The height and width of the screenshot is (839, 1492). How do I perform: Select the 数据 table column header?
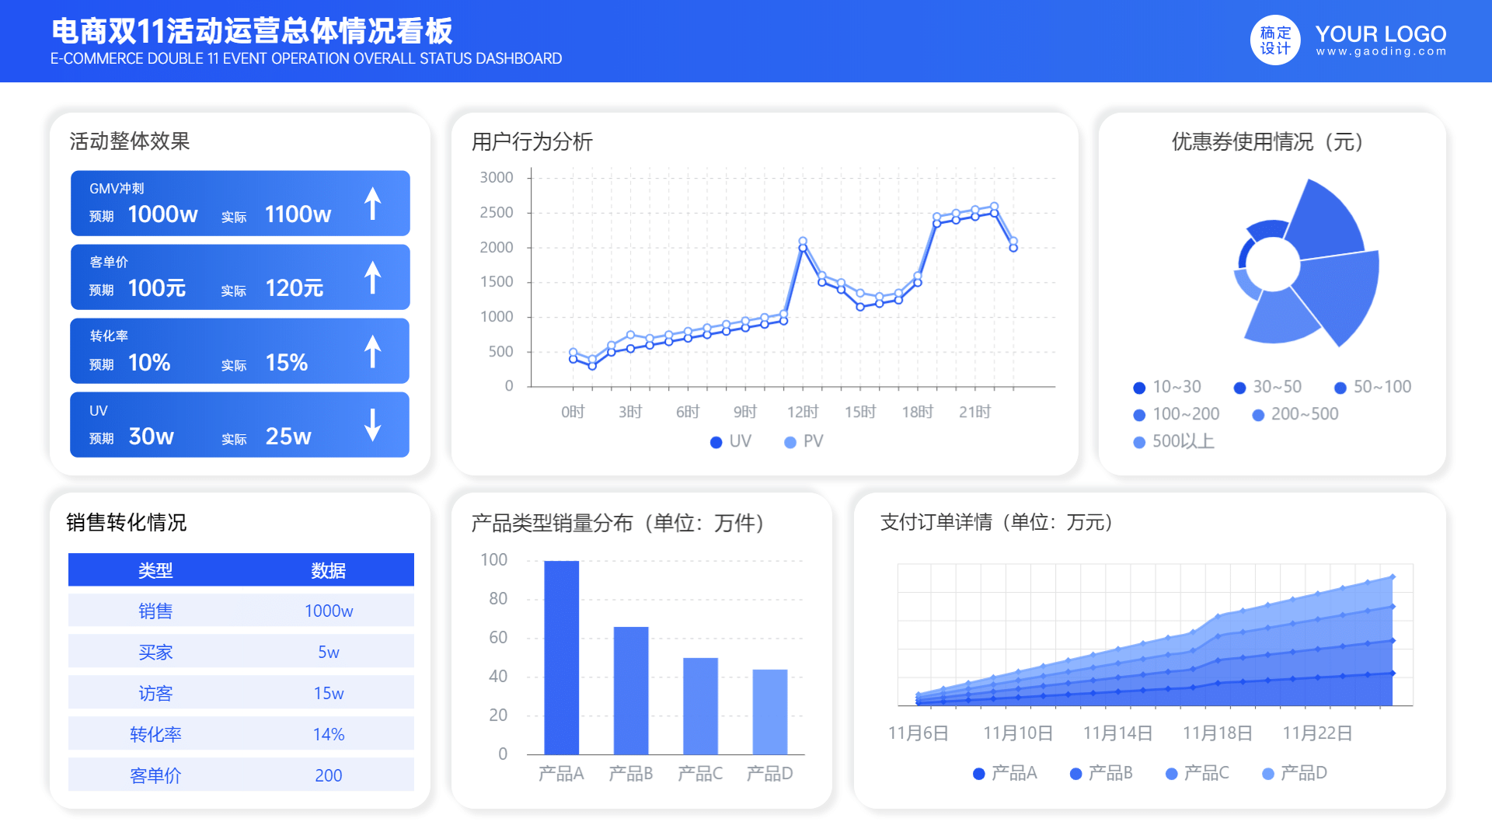[x=328, y=570]
